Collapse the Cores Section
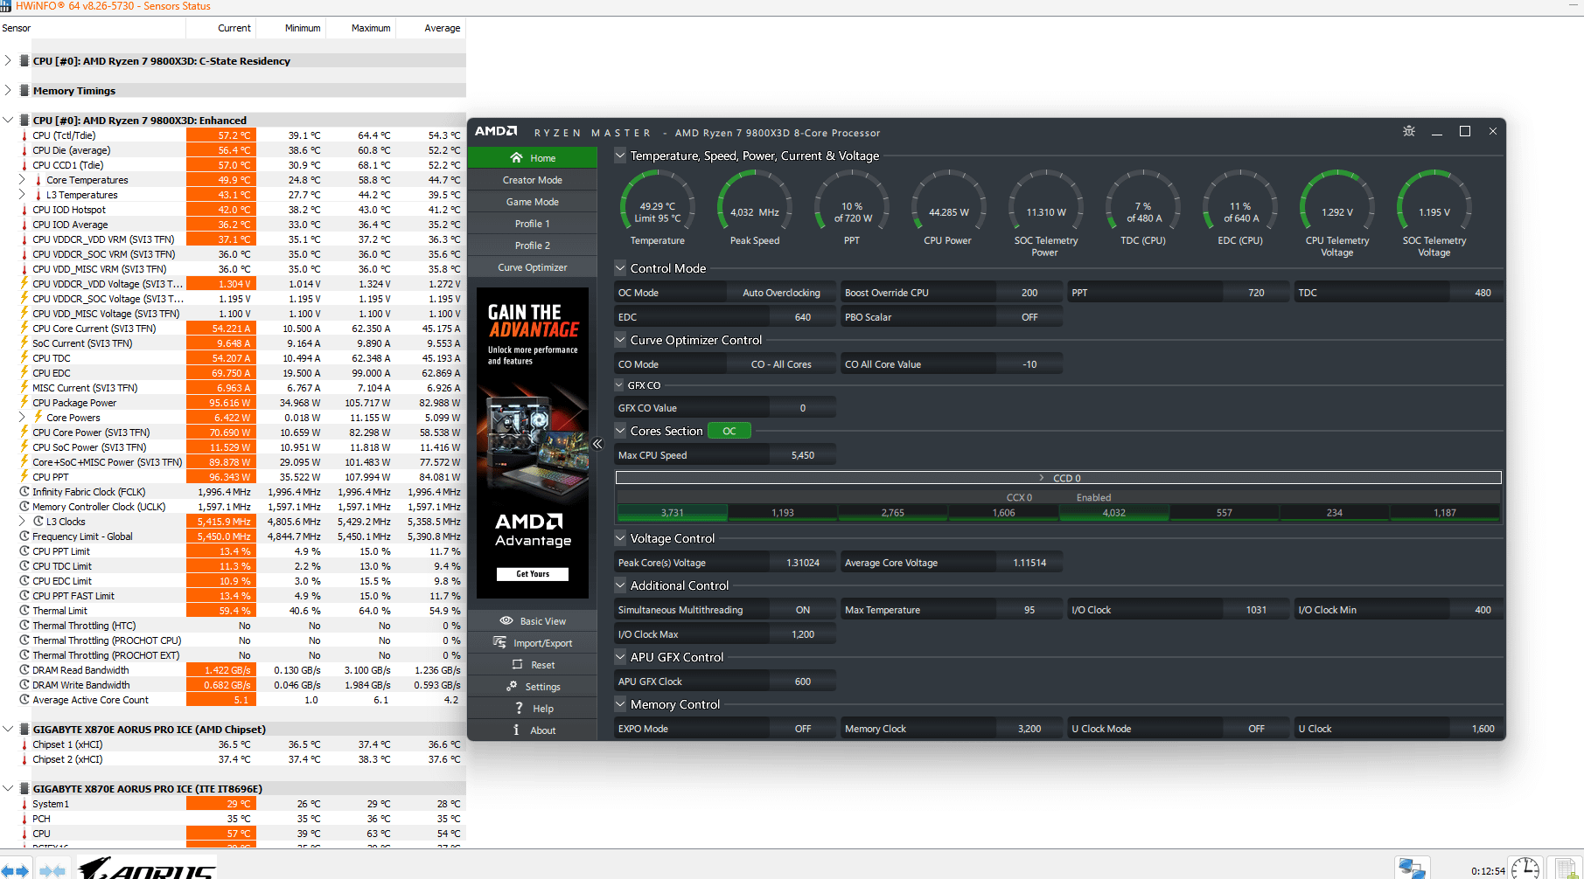This screenshot has height=879, width=1584. pos(620,431)
